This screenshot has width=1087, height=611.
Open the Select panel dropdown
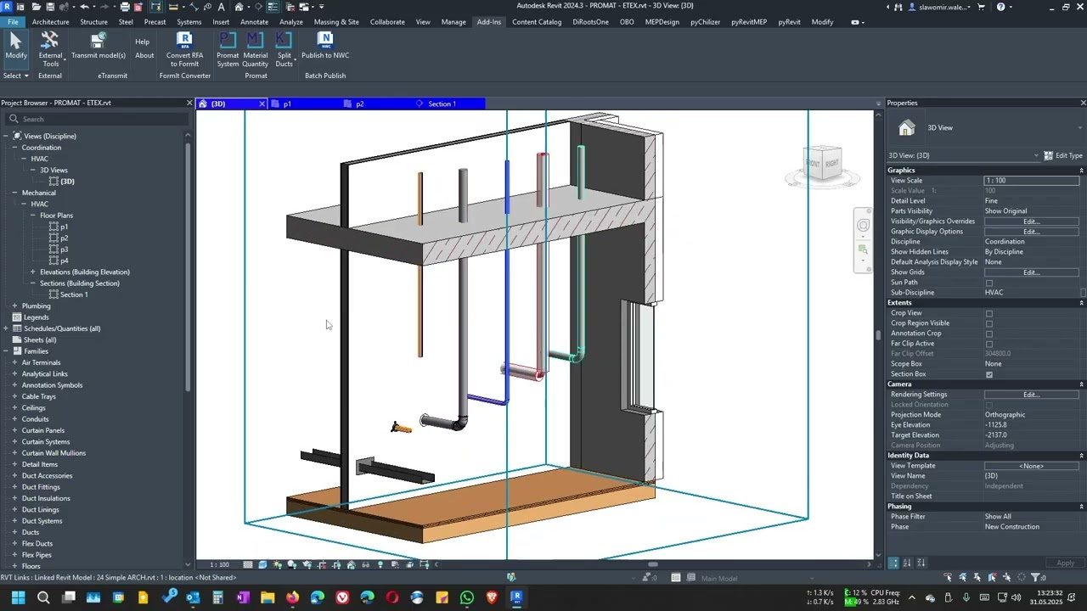pos(16,76)
